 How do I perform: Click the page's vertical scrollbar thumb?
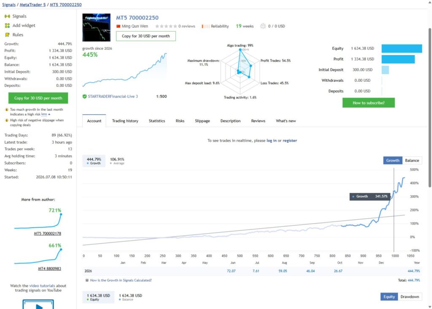point(429,107)
